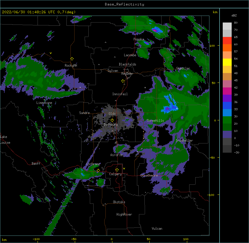This screenshot has width=249, height=243.
Task: Click the RockyMH city label
Action: click(x=71, y=66)
